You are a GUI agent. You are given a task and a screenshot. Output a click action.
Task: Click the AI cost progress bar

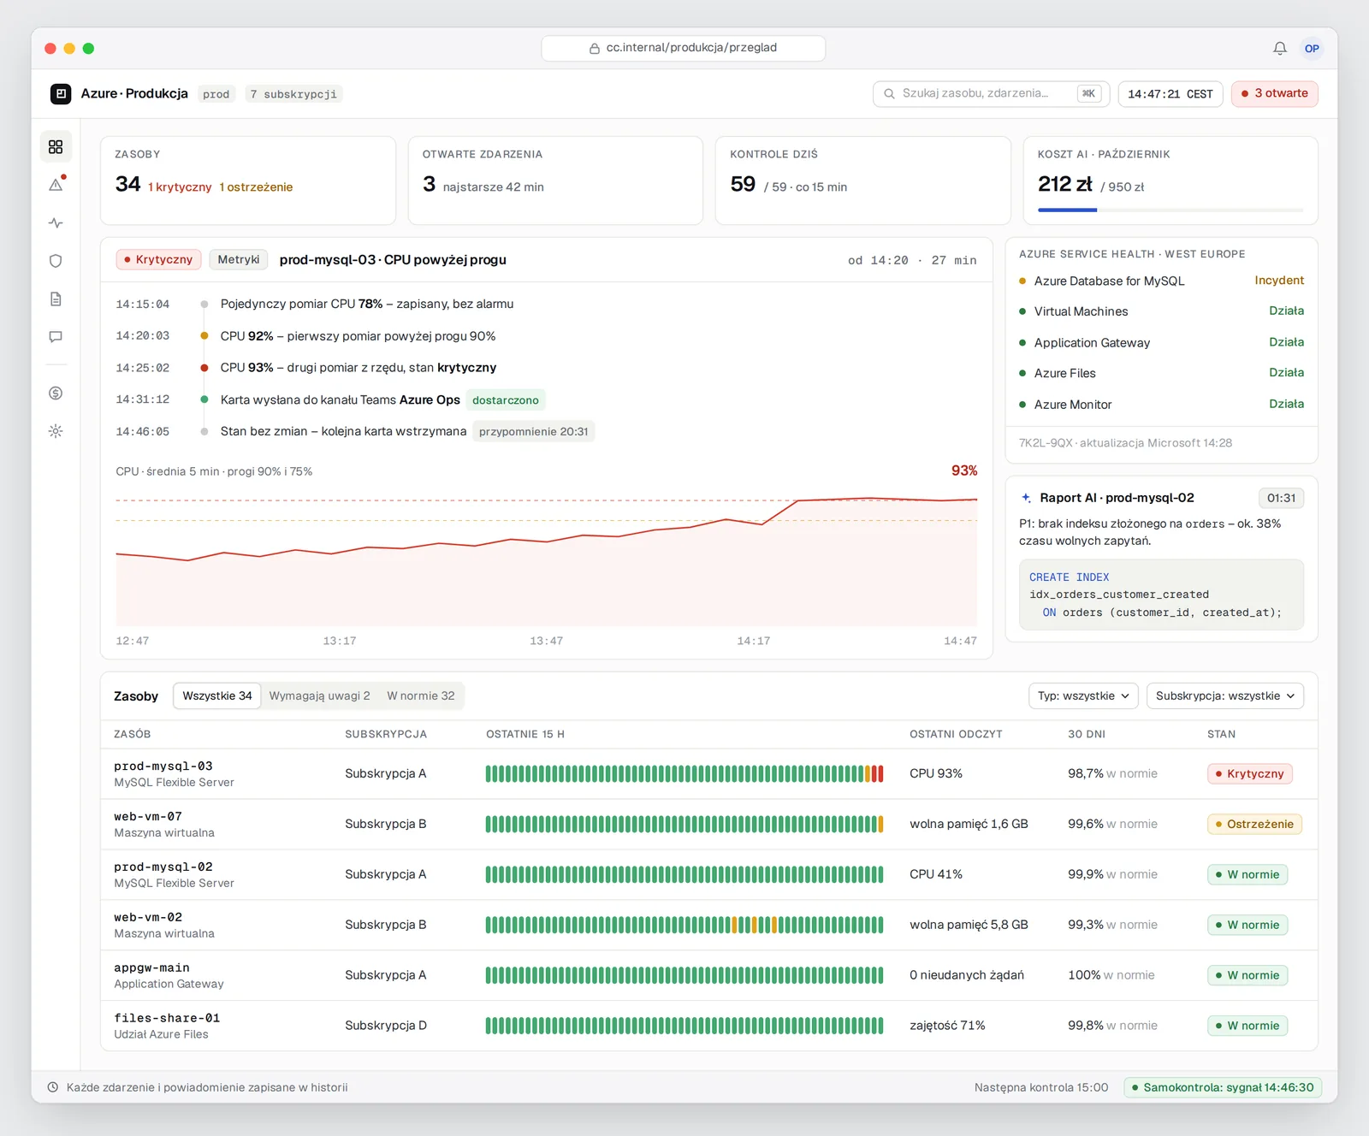click(1170, 210)
